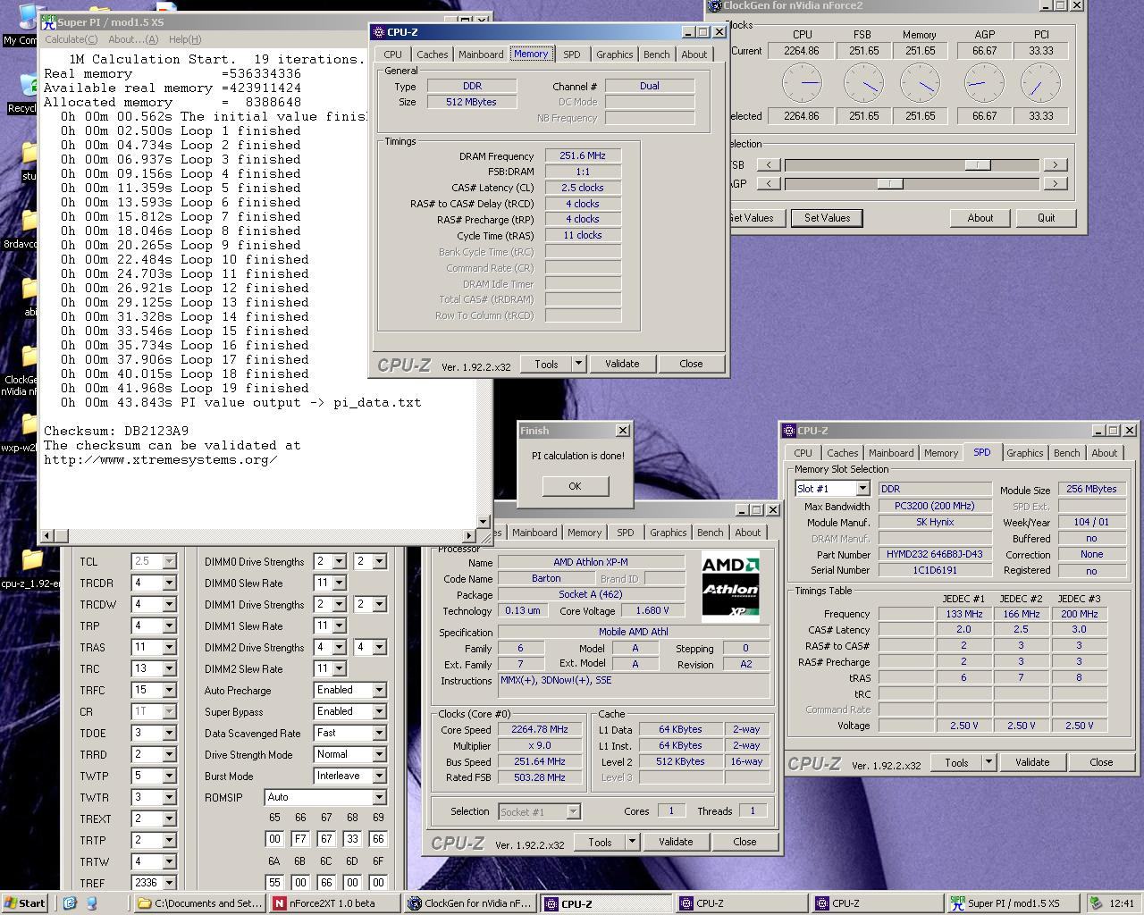Switch taskbar to Super PI mod1.5 XS
Screen dimensions: 1144x915
[x=1014, y=903]
